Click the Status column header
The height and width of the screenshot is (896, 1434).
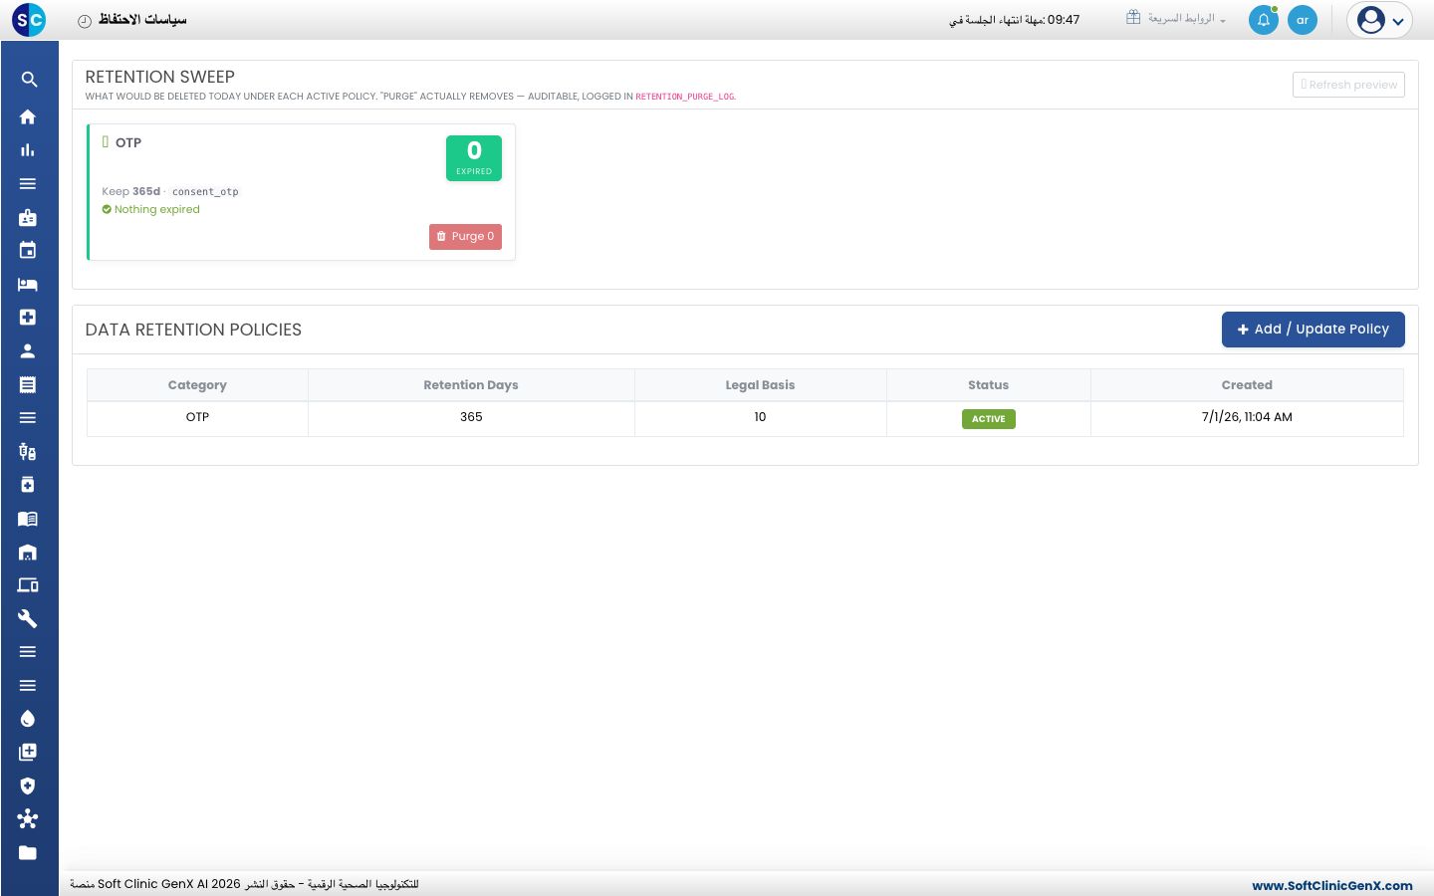(988, 385)
